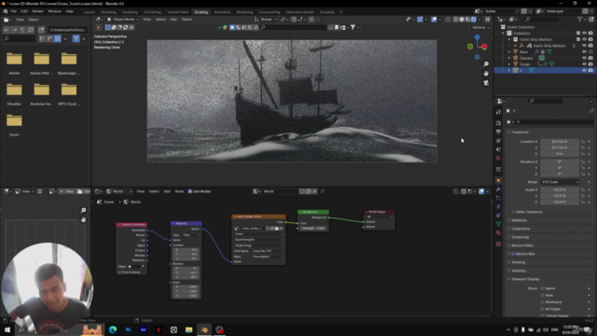This screenshot has width=597, height=336.
Task: Click the Properties editor search field
Action: pyautogui.click(x=546, y=101)
